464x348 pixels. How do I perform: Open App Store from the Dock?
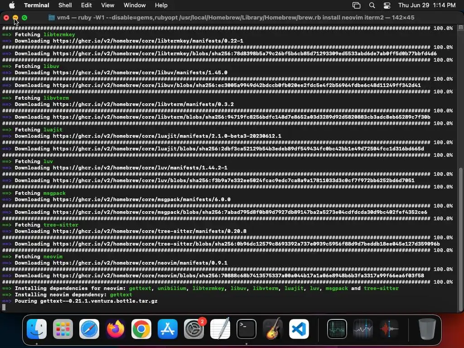click(x=168, y=329)
